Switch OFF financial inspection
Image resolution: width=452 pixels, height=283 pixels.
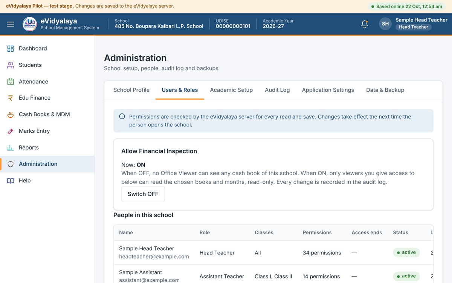tap(143, 194)
